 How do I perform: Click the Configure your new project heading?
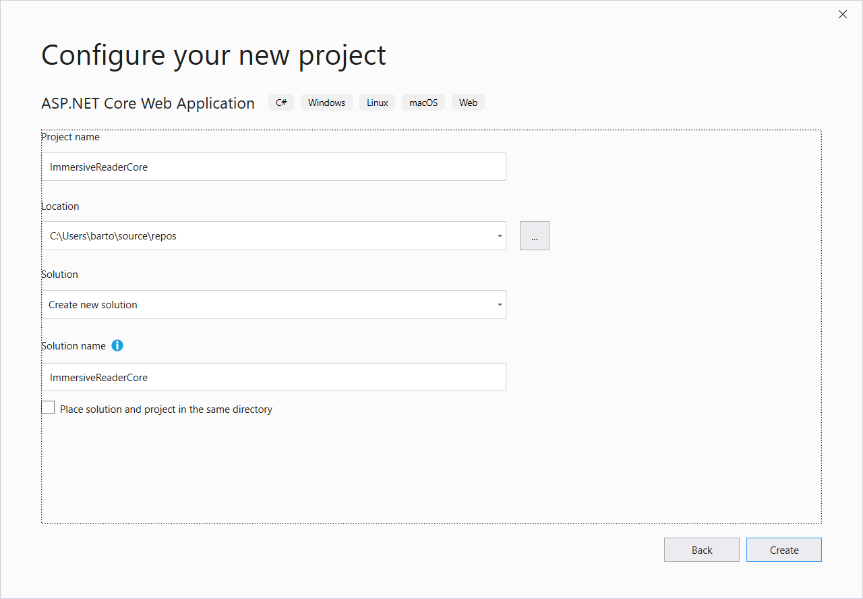[x=213, y=55]
